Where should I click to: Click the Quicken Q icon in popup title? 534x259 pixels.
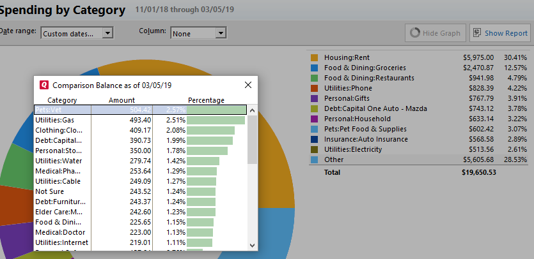pos(44,85)
